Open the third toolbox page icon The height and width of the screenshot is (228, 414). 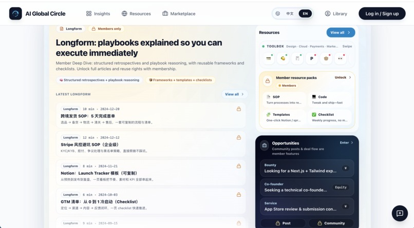pyautogui.click(x=297, y=58)
